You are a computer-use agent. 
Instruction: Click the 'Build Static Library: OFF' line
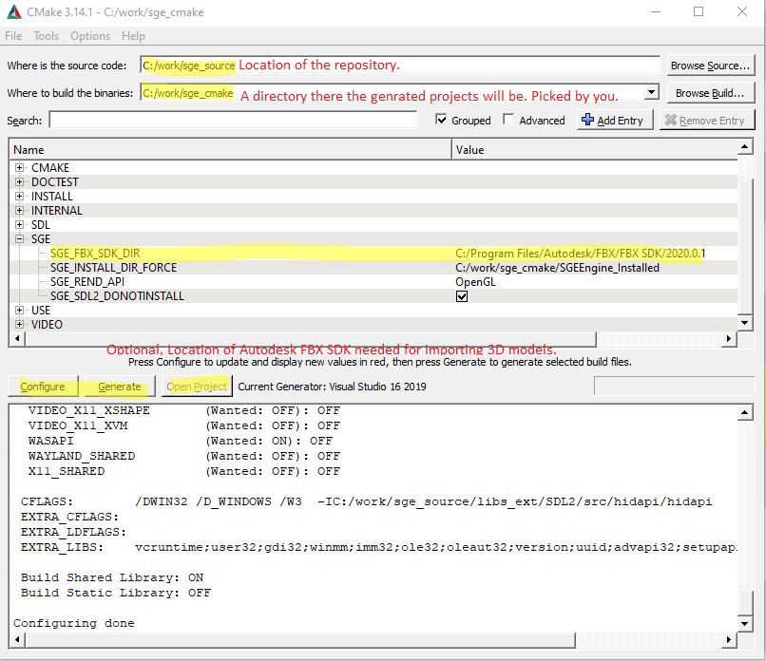116,593
